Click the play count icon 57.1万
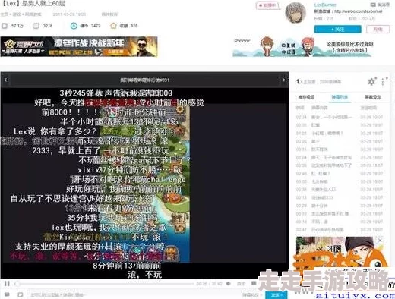 5,26
